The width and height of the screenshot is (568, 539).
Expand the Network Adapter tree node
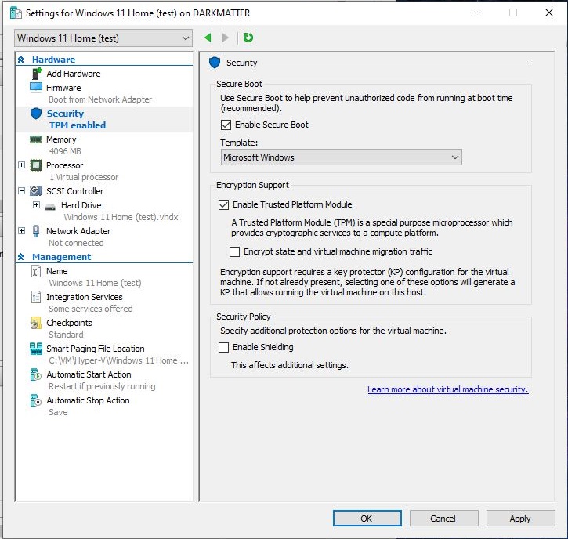pyautogui.click(x=21, y=231)
